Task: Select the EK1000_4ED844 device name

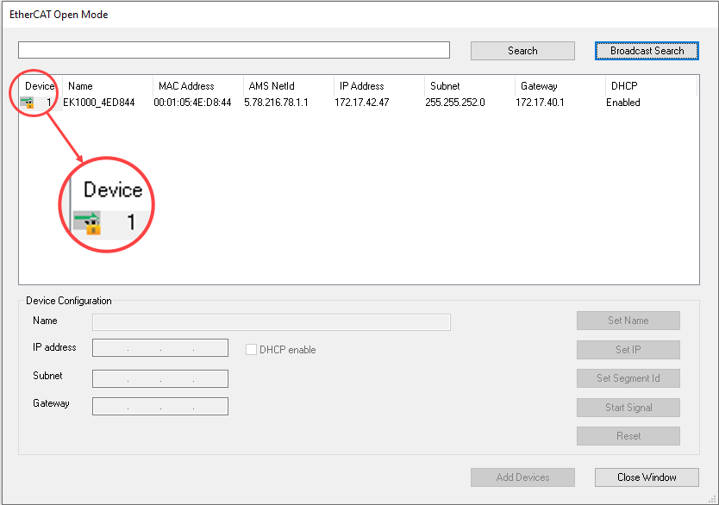Action: click(x=99, y=103)
